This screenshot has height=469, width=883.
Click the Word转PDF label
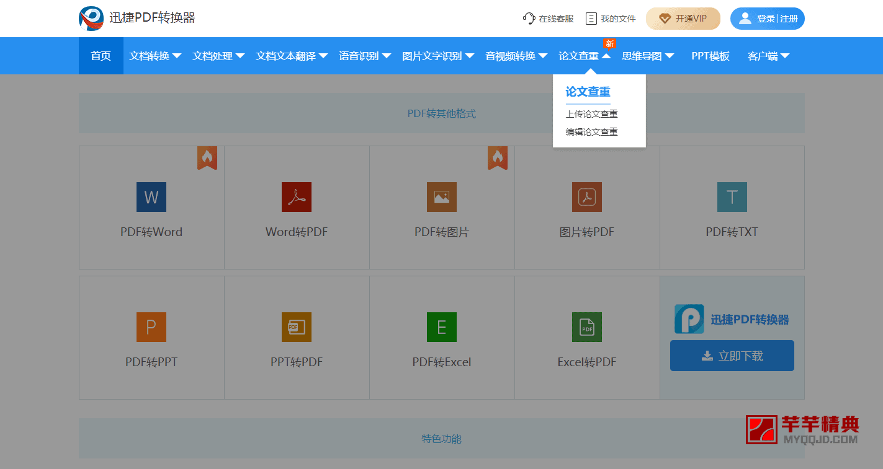click(x=297, y=232)
